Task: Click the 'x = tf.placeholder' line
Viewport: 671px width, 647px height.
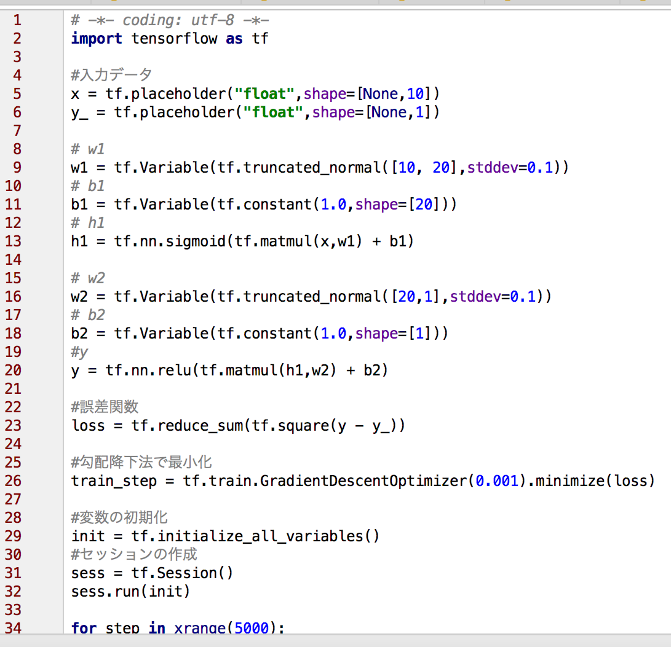Action: [x=255, y=93]
